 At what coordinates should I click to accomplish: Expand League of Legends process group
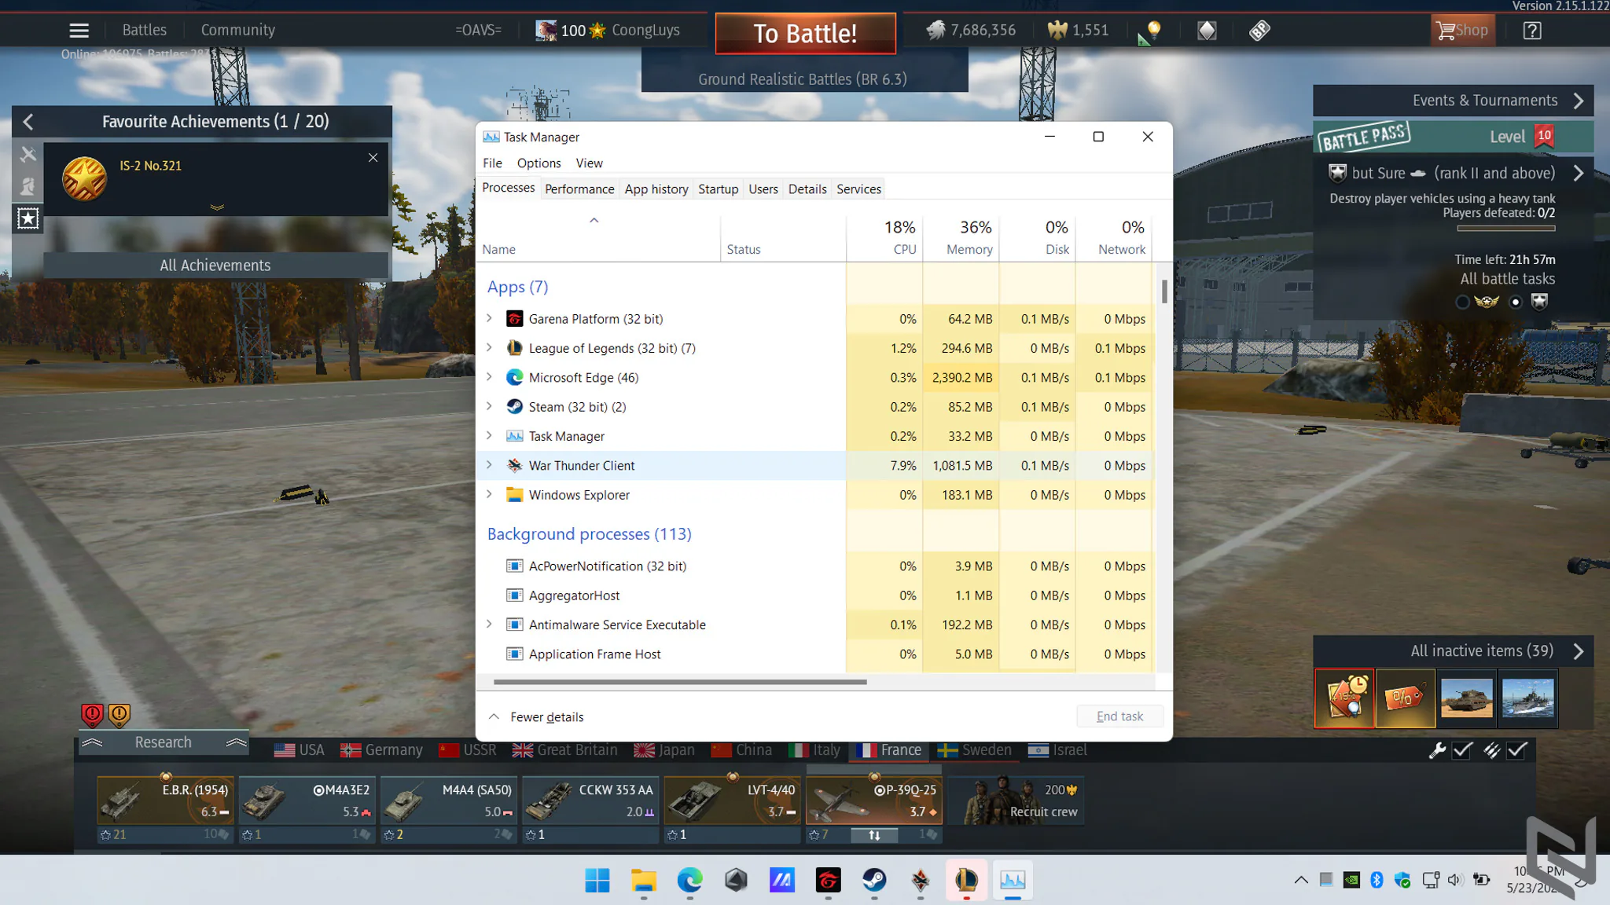pyautogui.click(x=489, y=347)
